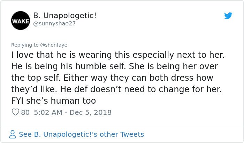The image size is (244, 143).
Task: Click 'He is being his humble self.'
Action: click(69, 66)
